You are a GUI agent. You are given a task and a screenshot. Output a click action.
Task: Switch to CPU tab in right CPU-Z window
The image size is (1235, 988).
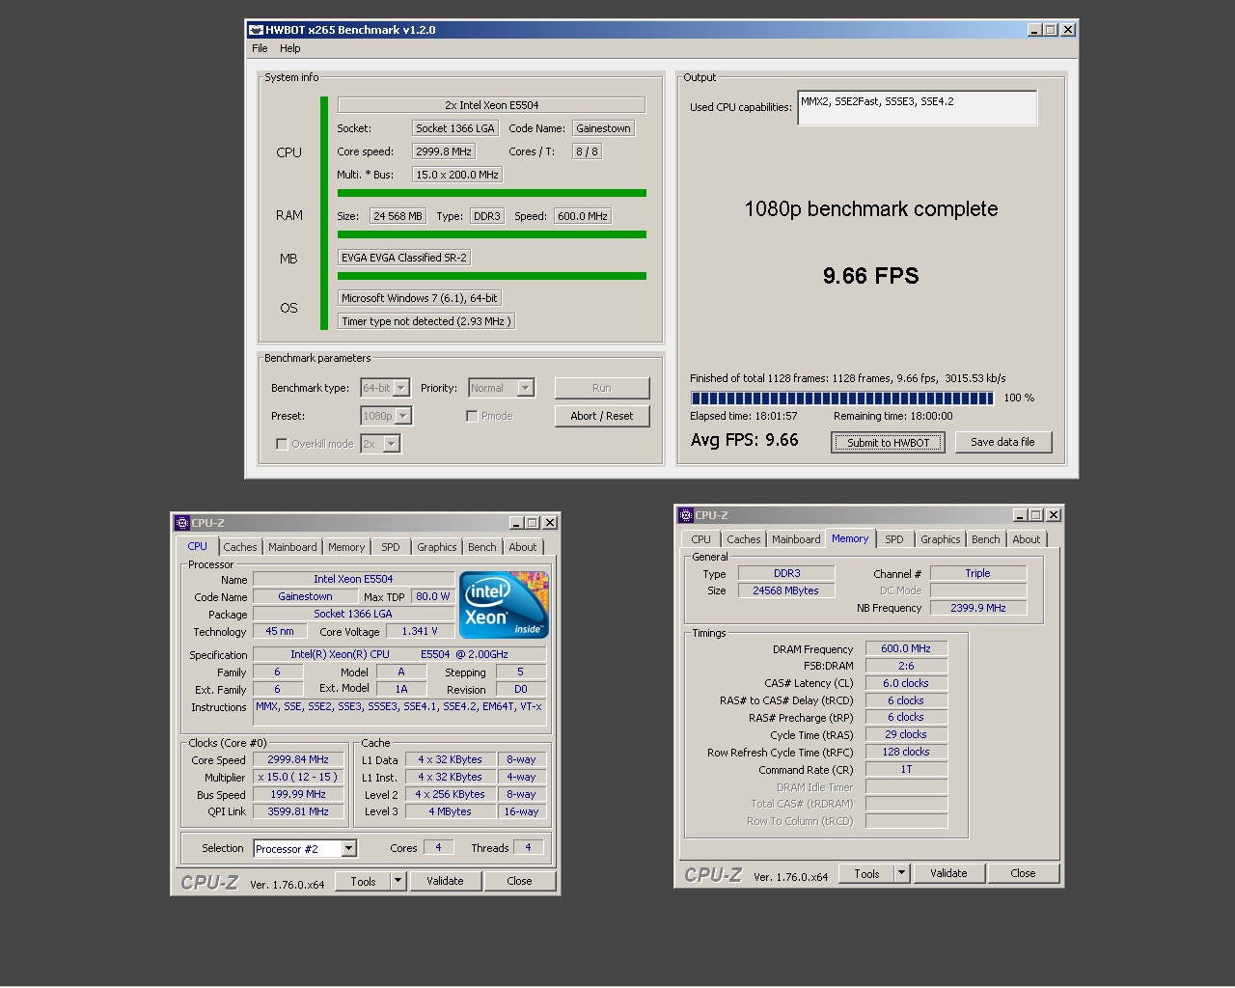tap(701, 539)
